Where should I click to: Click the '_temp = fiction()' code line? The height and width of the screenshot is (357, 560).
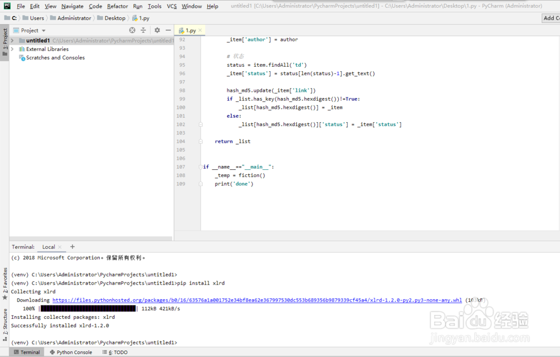pyautogui.click(x=240, y=175)
